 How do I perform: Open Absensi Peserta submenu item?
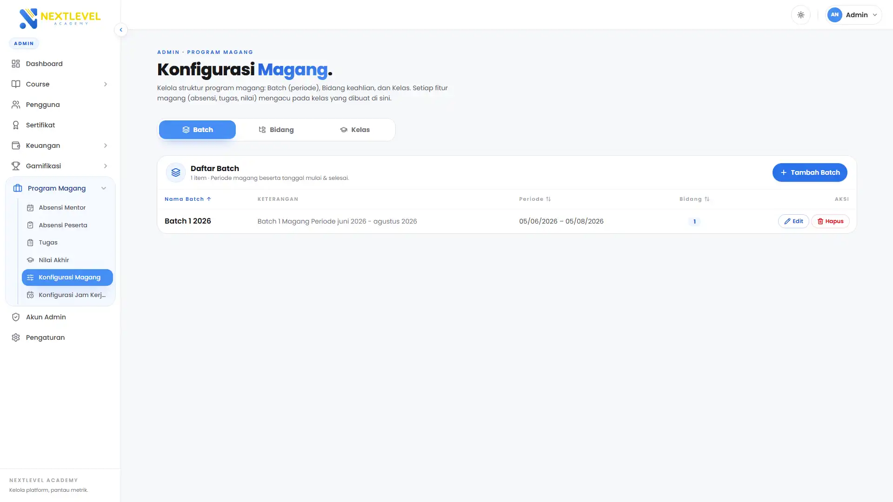point(67,225)
